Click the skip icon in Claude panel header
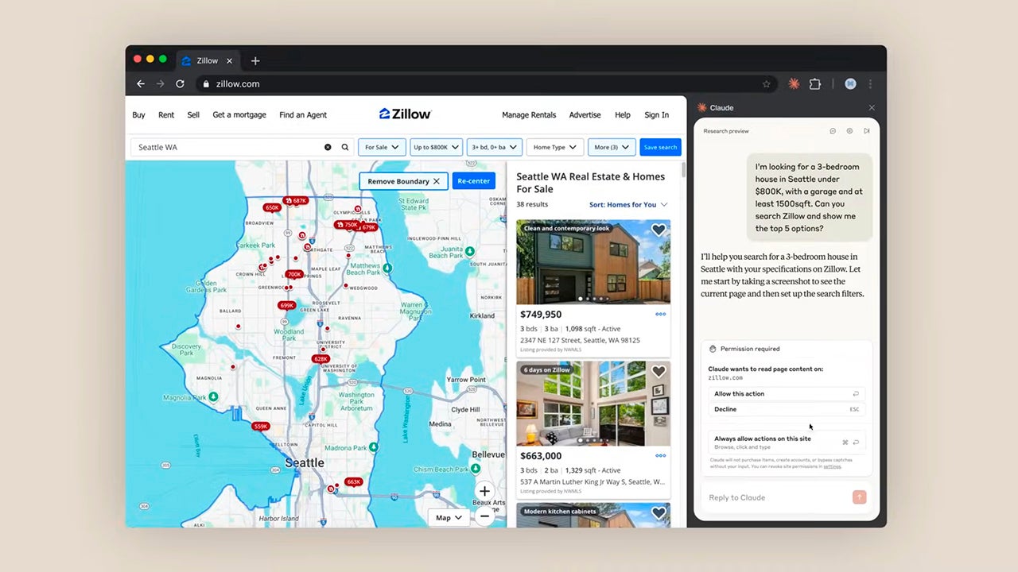This screenshot has width=1018, height=572. pos(867,131)
